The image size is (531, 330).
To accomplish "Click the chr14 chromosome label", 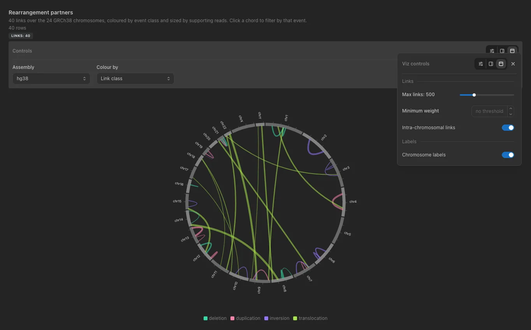I will 179,220.
